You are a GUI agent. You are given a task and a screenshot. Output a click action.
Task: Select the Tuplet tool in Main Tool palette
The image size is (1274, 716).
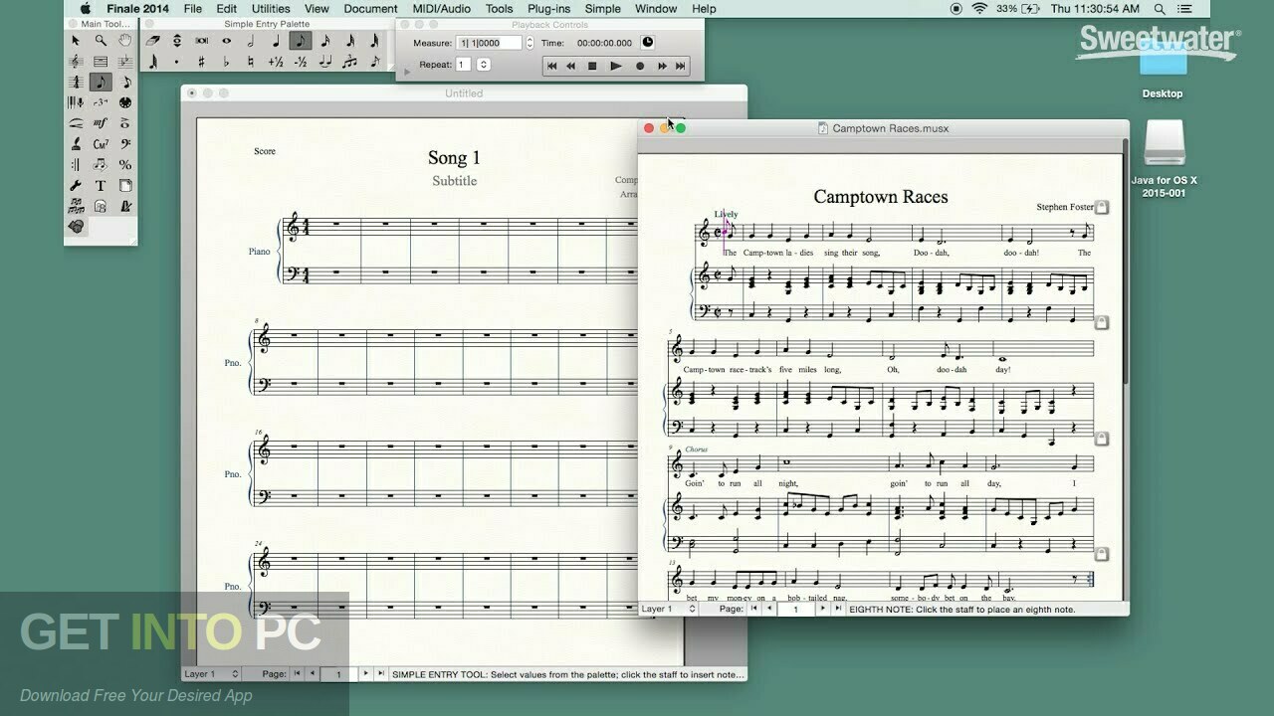tap(101, 102)
